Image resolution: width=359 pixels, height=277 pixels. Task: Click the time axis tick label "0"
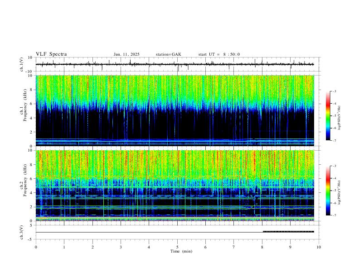tap(36, 247)
